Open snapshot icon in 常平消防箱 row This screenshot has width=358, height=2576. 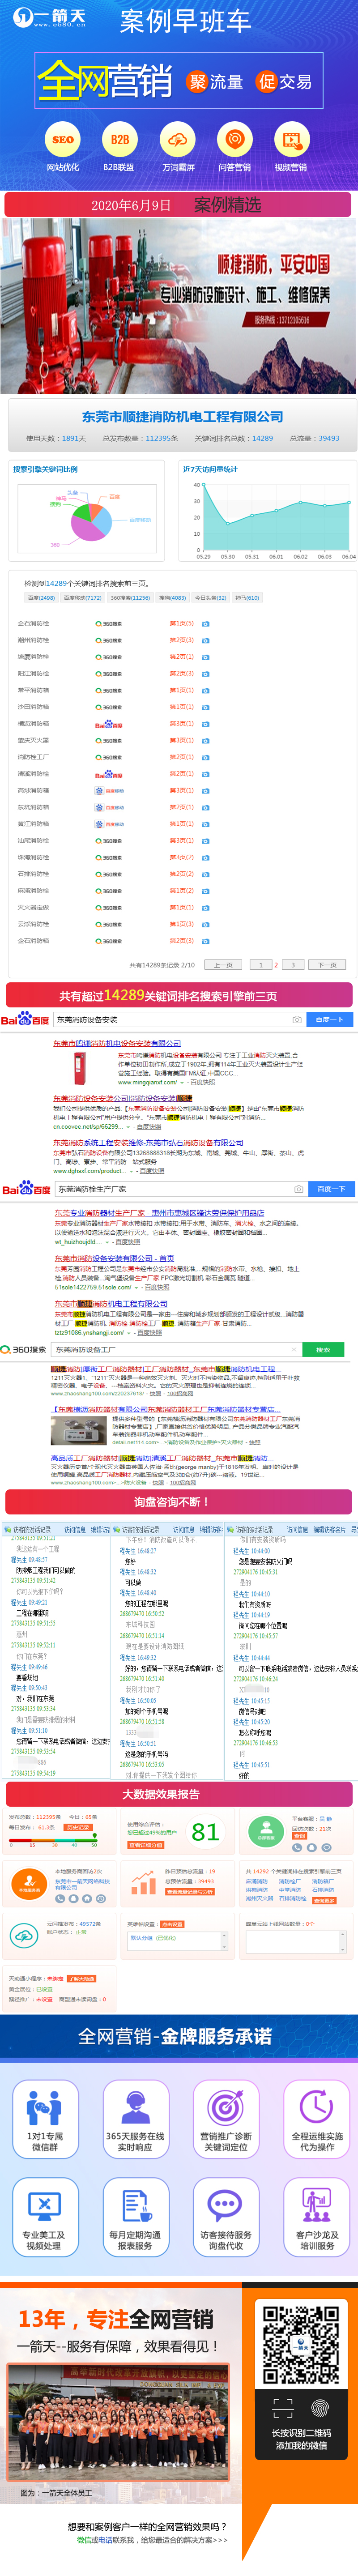tap(206, 690)
